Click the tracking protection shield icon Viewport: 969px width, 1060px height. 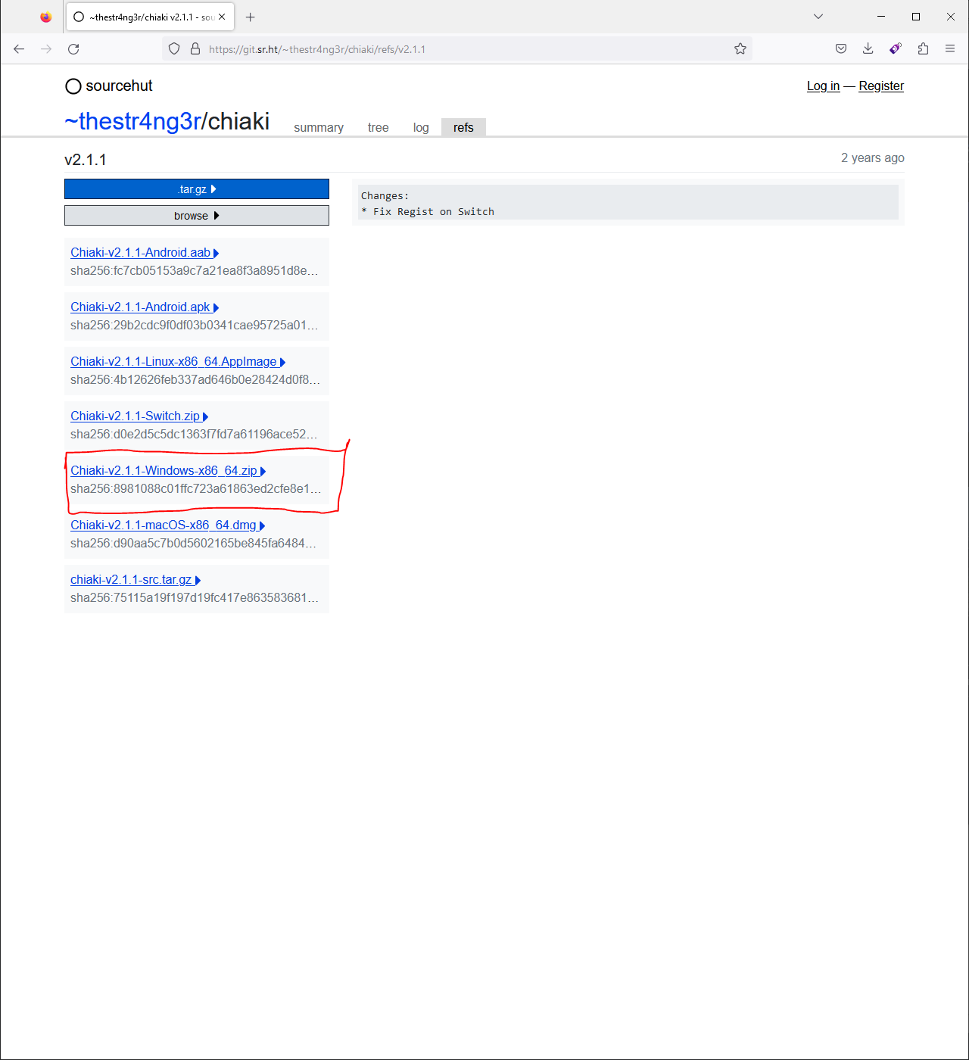pos(174,49)
